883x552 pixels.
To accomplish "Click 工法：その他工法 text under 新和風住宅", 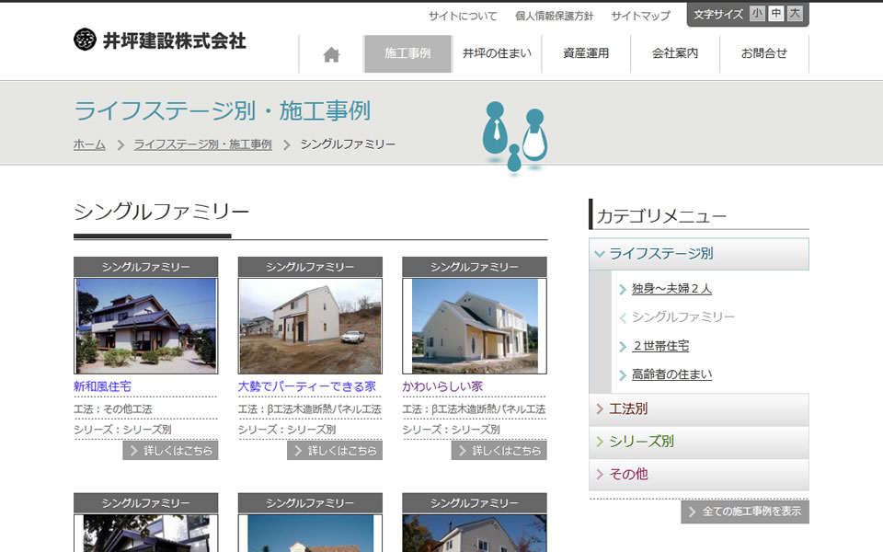I will (112, 409).
